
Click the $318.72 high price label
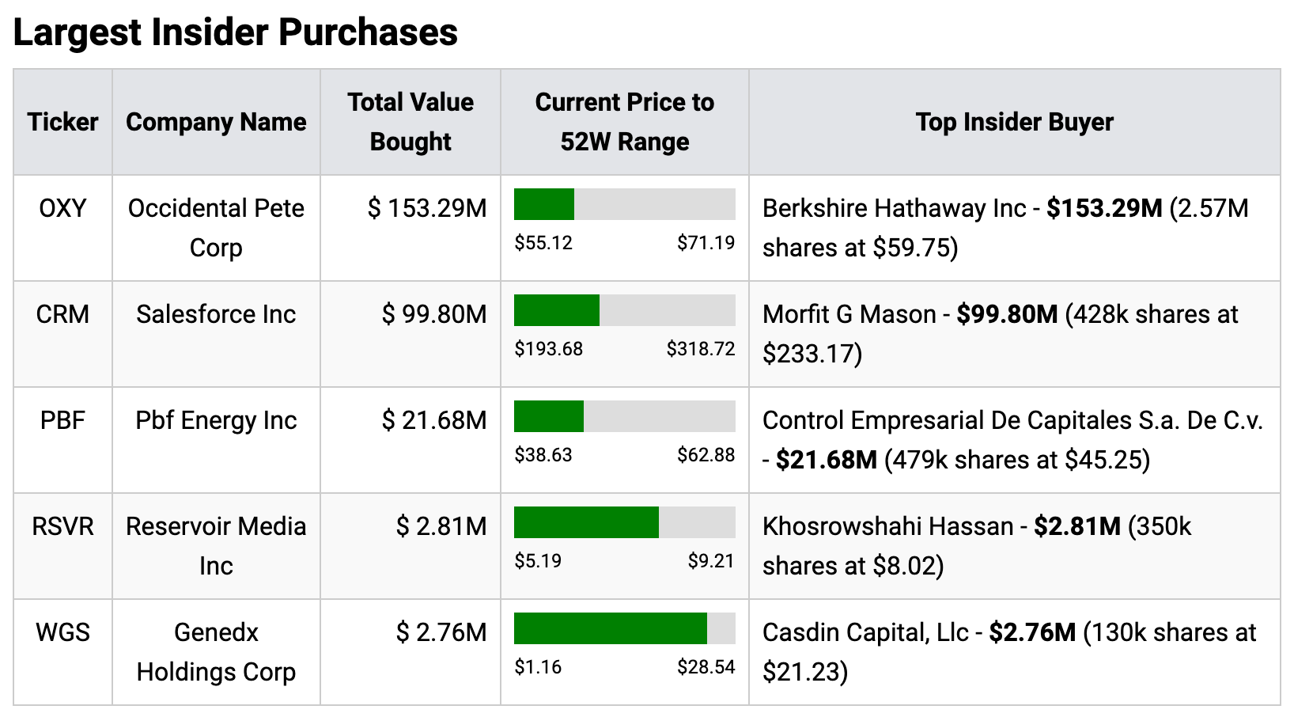point(701,349)
